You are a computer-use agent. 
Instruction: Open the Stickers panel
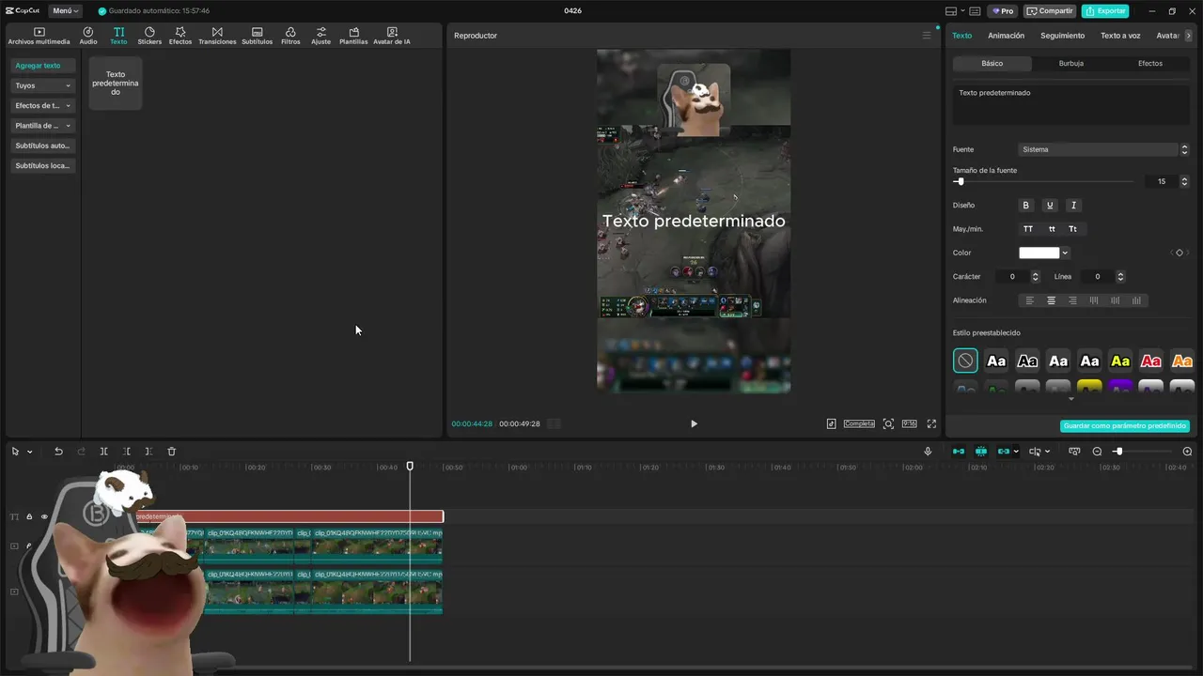click(149, 36)
